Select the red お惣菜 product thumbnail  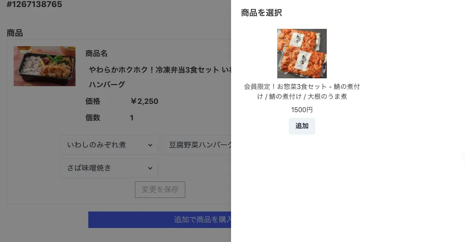tap(302, 53)
